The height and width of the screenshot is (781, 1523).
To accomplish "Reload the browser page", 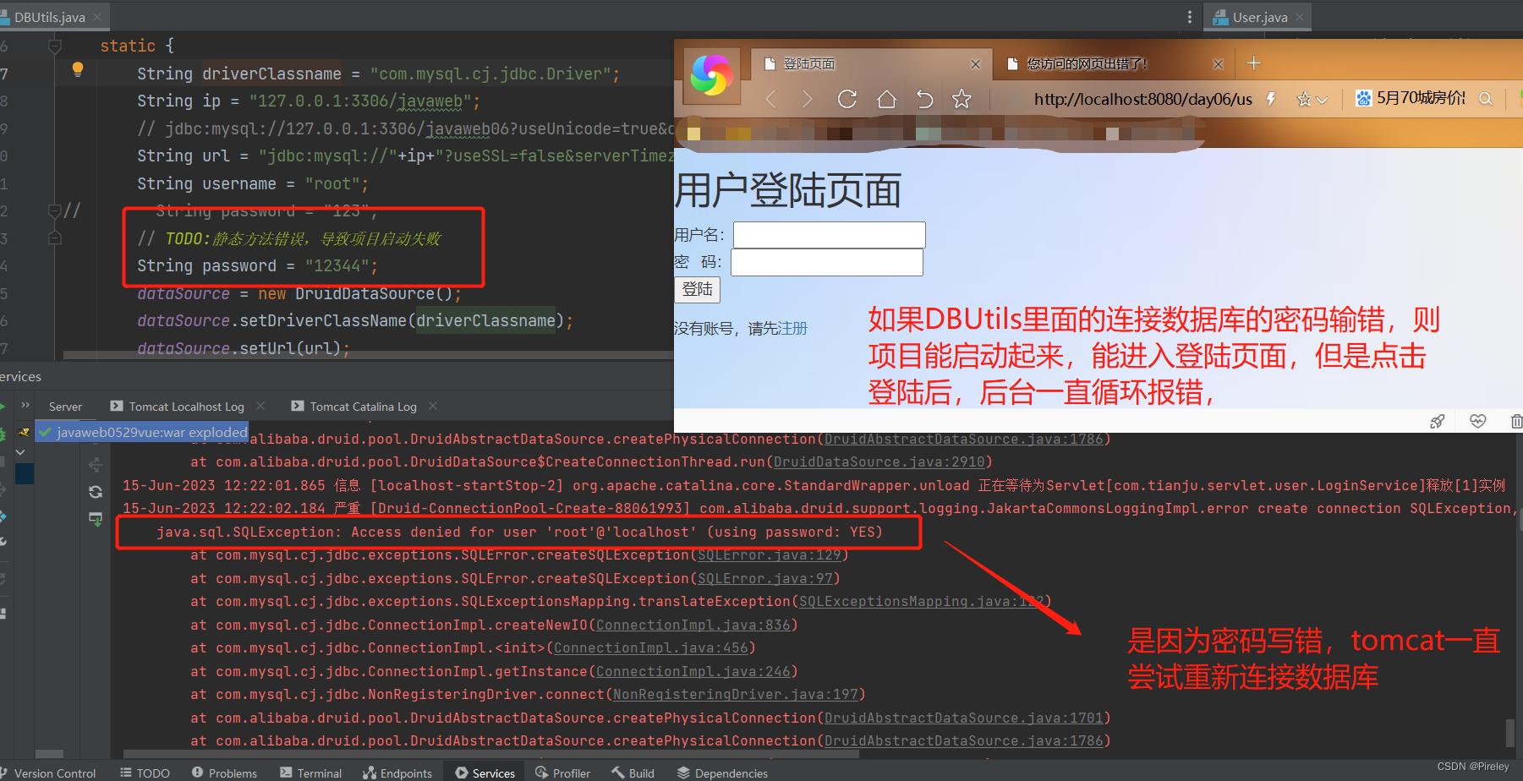I will point(847,99).
